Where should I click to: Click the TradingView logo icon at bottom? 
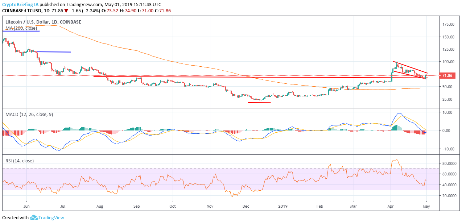coord(34,217)
